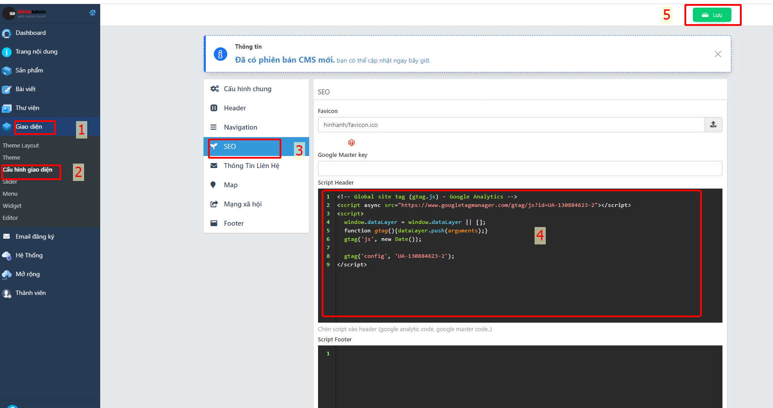Screen dimensions: 773x408
Task: Click the Favicon path input field
Action: [511, 125]
